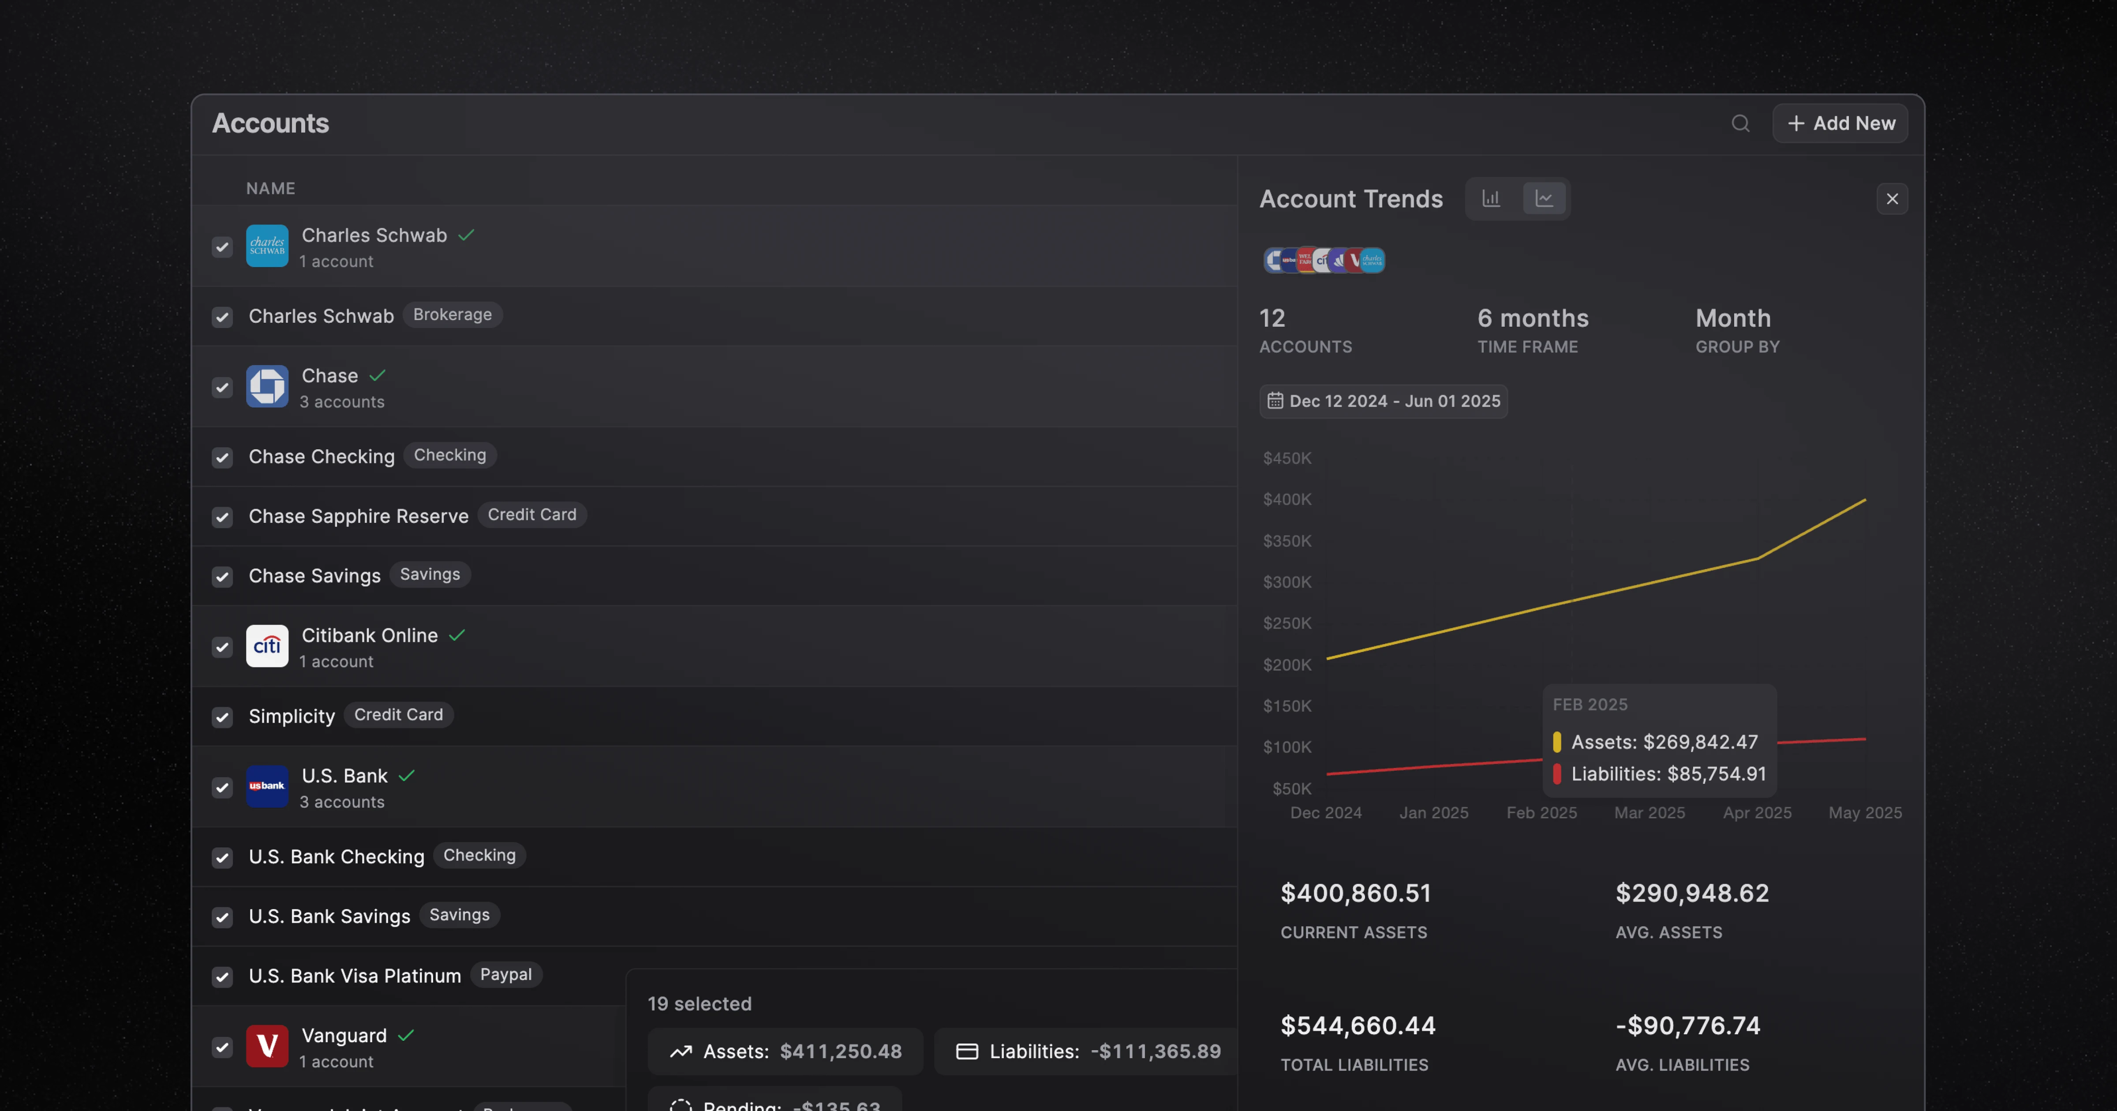Click the U.S. Bank logo icon
The image size is (2117, 1111).
pyautogui.click(x=267, y=787)
